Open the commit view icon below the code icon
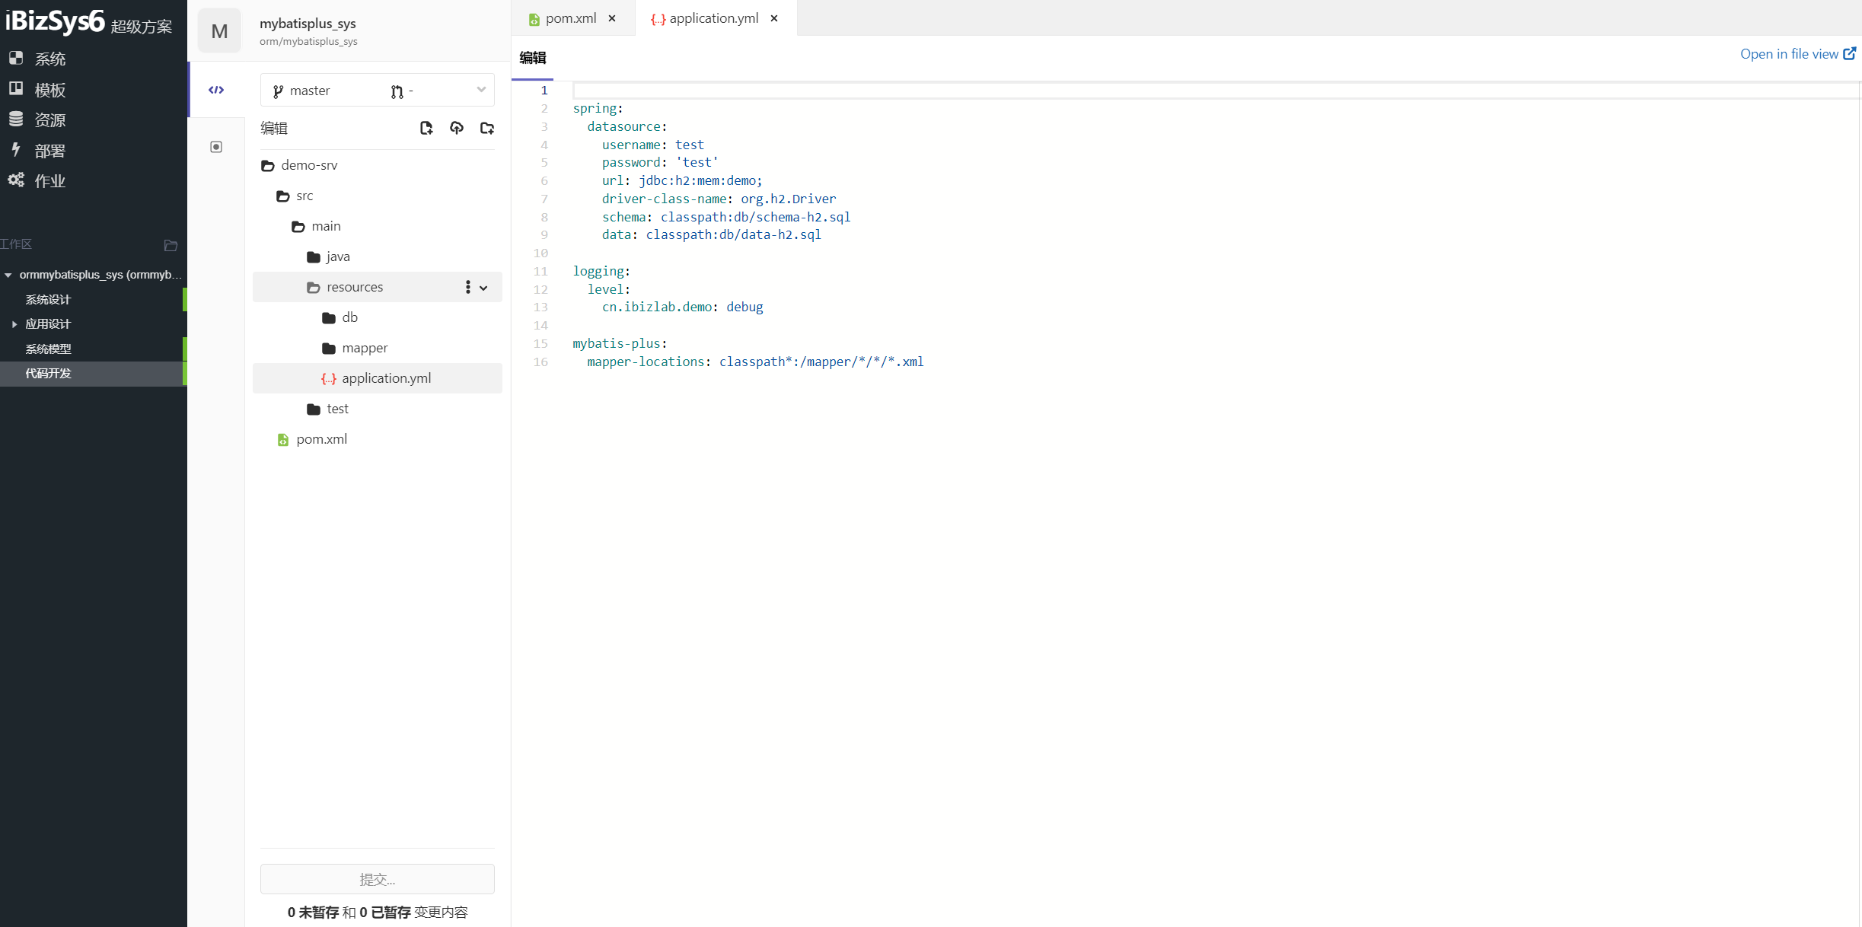Viewport: 1862px width, 927px height. coord(216,147)
